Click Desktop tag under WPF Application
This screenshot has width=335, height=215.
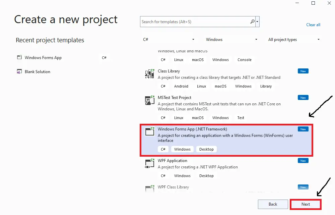[x=206, y=176]
